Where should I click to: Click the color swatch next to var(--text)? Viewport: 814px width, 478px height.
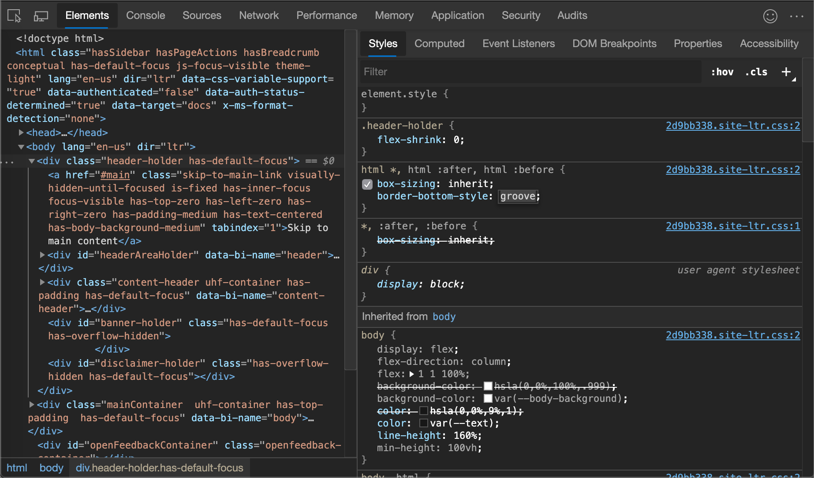point(424,423)
